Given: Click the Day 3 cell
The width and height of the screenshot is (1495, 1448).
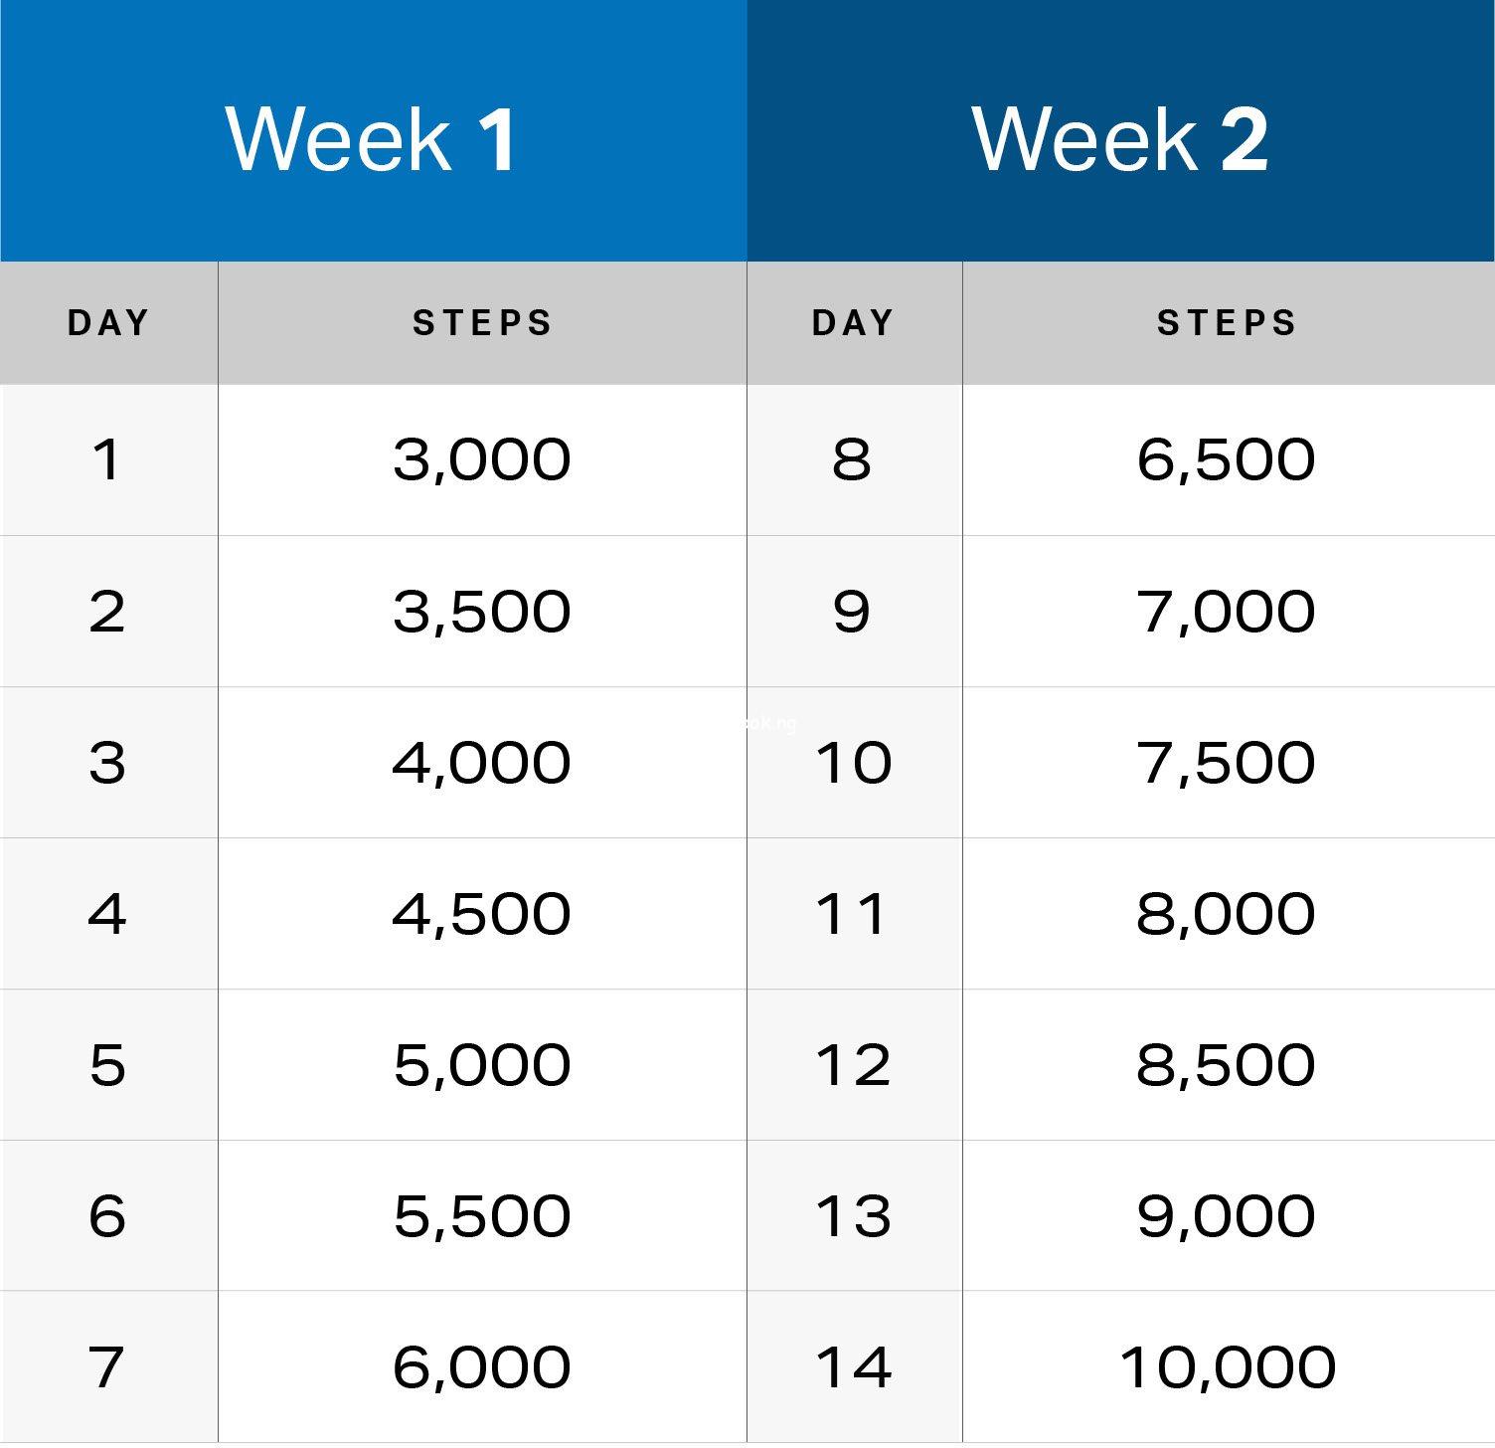Looking at the screenshot, I should coord(107,763).
